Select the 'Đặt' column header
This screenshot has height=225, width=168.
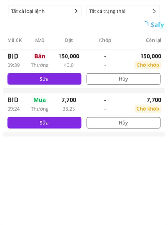(69, 40)
